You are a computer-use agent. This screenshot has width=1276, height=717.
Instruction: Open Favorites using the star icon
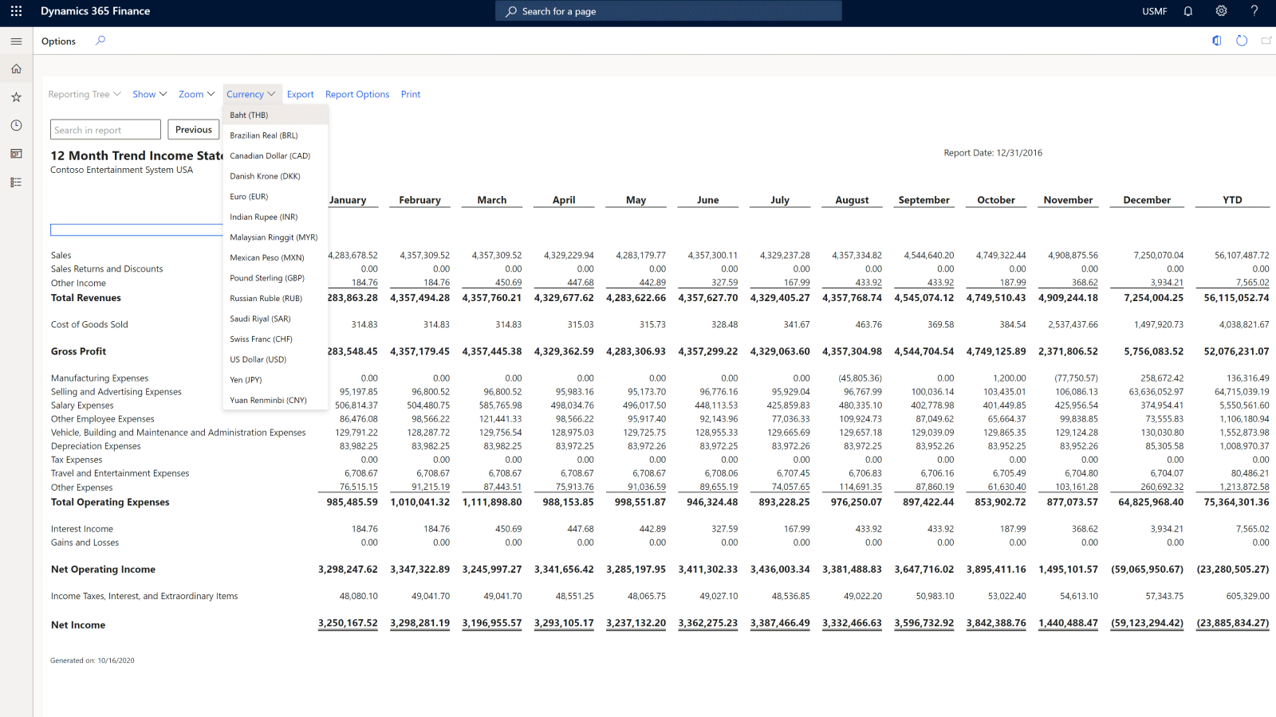[16, 96]
